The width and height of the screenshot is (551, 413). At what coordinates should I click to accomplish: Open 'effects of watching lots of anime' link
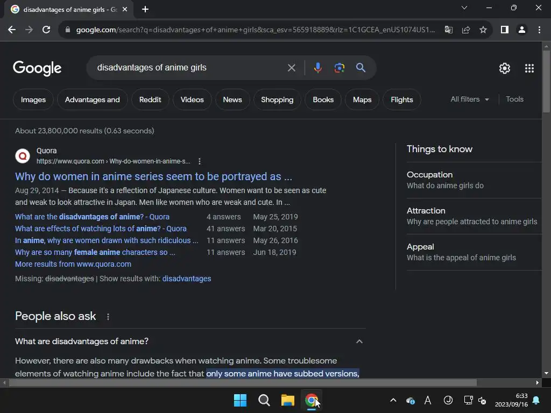[x=101, y=229]
